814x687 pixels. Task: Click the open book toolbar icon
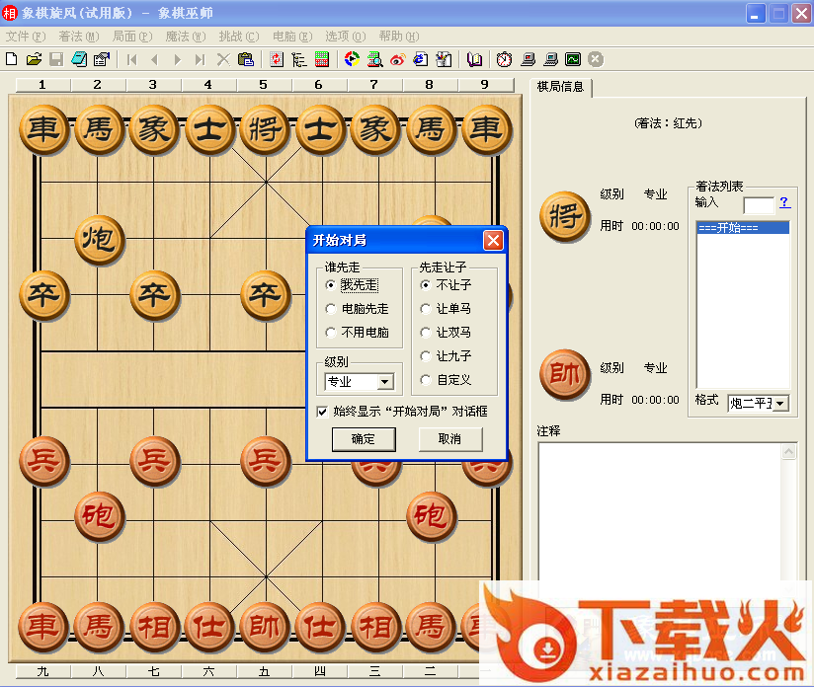click(475, 59)
